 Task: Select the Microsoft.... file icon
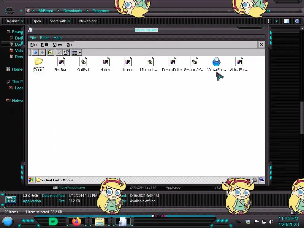[150, 64]
